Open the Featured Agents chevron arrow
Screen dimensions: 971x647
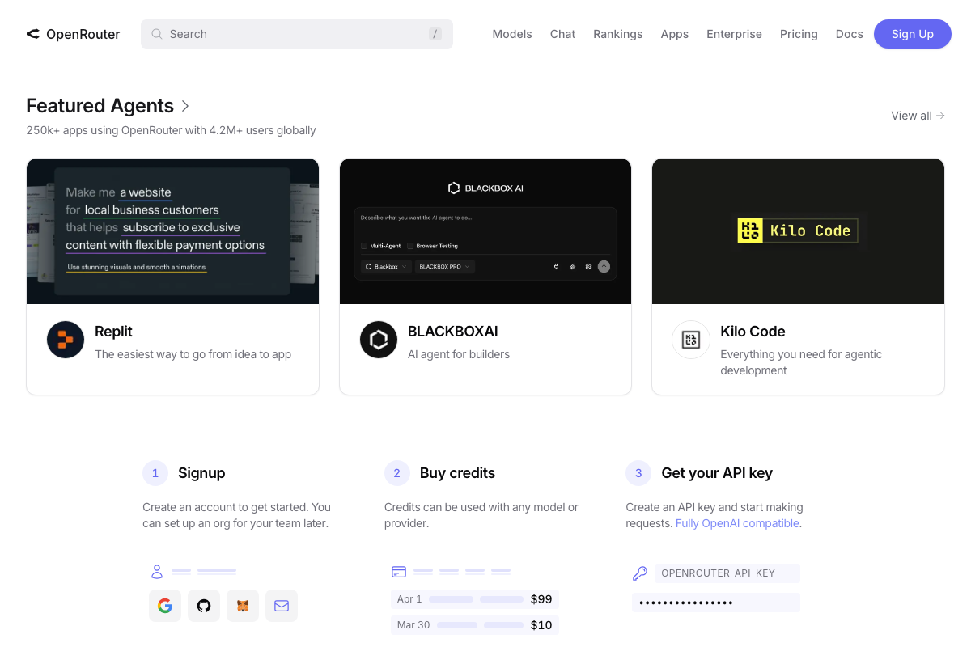(x=185, y=106)
